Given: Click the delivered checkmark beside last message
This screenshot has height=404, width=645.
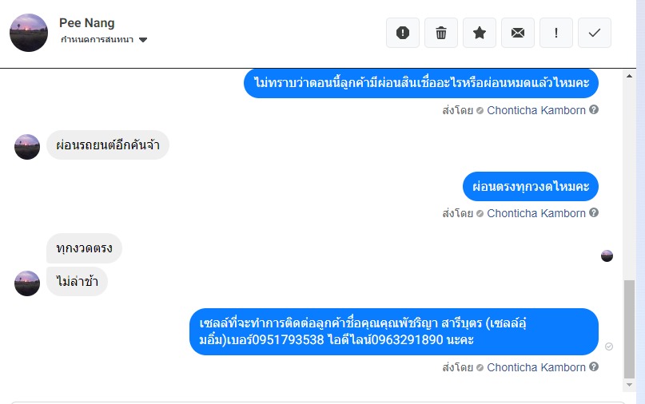Looking at the screenshot, I should (609, 347).
